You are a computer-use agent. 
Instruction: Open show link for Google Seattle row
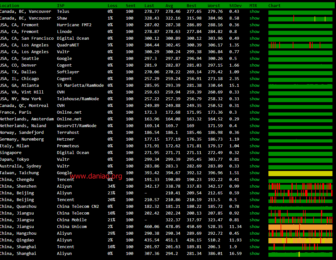254,59
